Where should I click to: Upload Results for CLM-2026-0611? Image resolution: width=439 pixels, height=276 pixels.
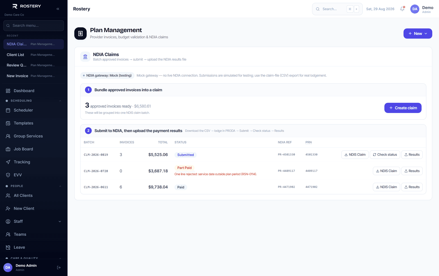(x=412, y=187)
